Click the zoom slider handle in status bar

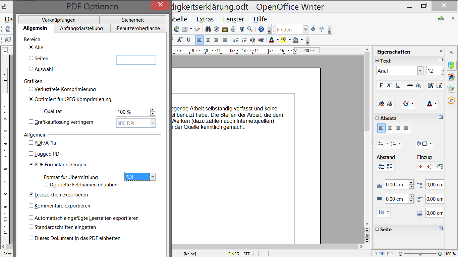[x=420, y=254]
